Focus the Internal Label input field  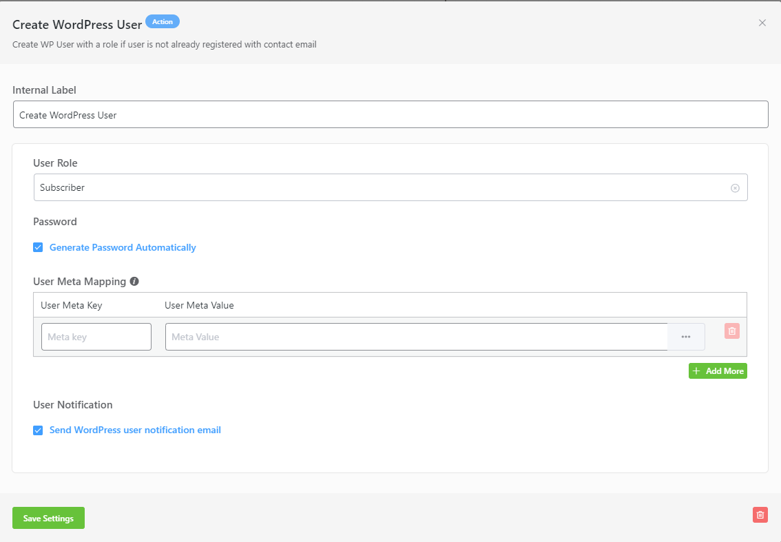tap(390, 114)
